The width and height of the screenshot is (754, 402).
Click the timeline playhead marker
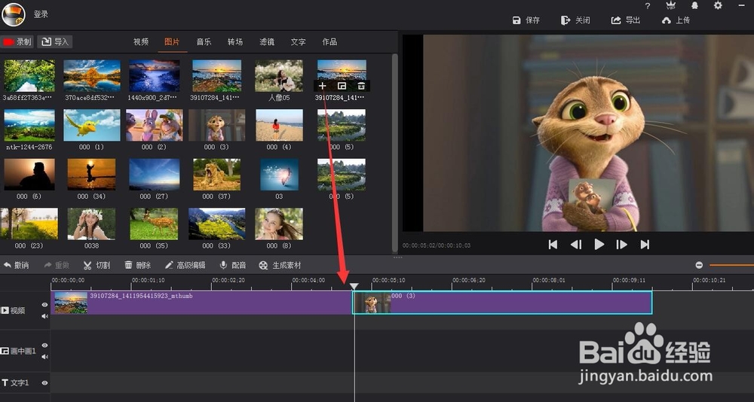pyautogui.click(x=354, y=287)
